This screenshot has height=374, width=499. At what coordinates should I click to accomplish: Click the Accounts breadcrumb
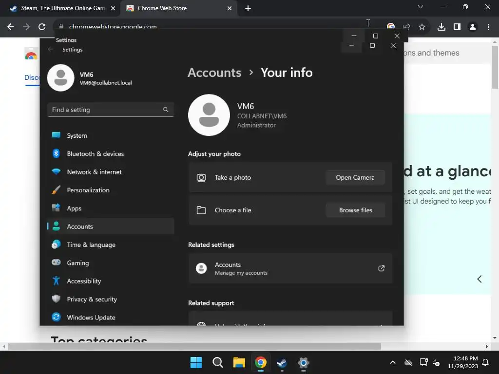pos(214,73)
